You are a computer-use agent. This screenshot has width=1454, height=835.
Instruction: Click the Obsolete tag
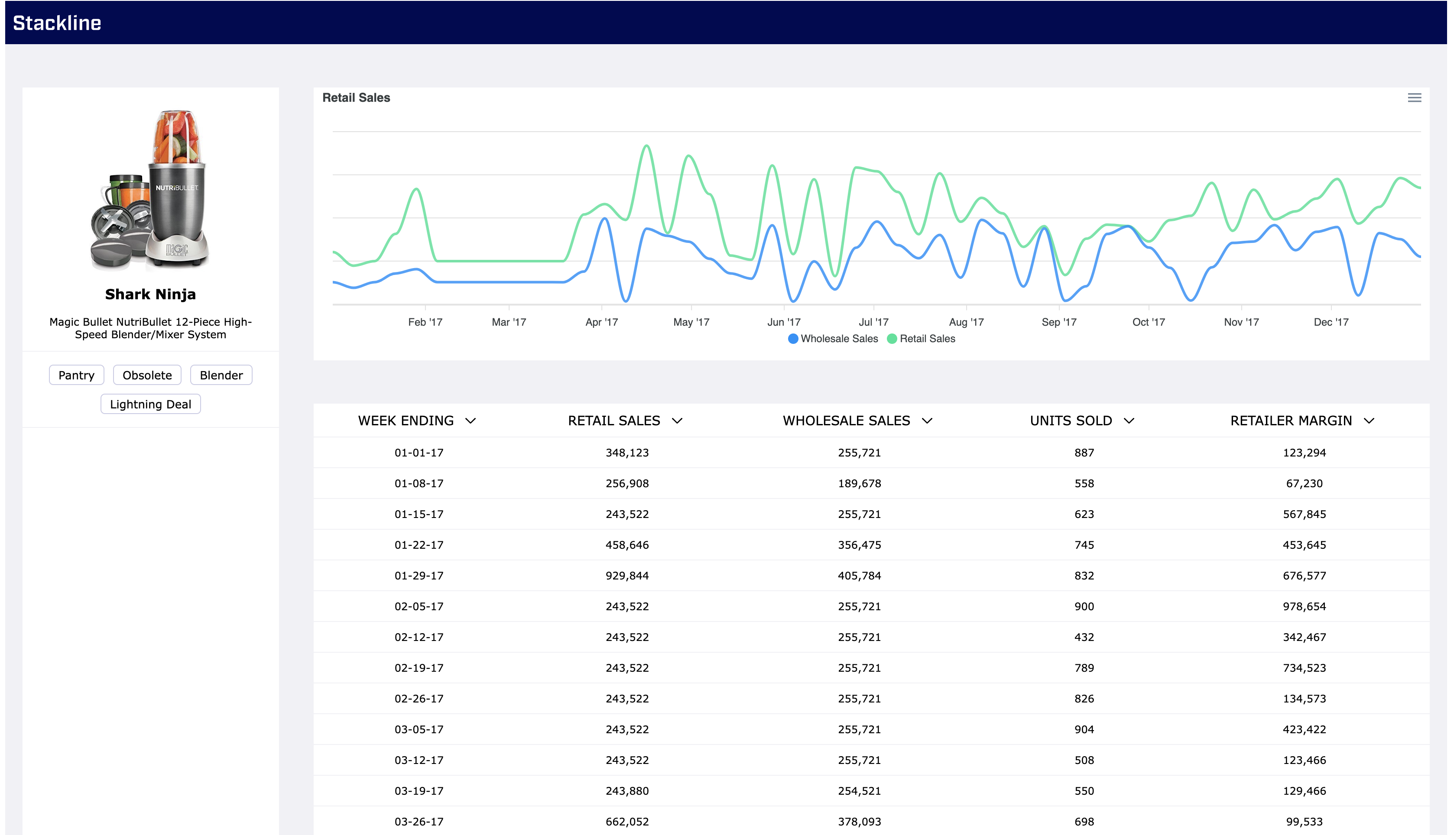[147, 375]
